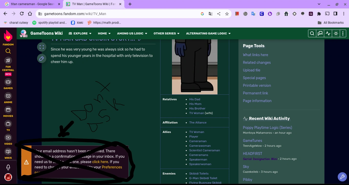Open the notifications bell

coord(8,167)
